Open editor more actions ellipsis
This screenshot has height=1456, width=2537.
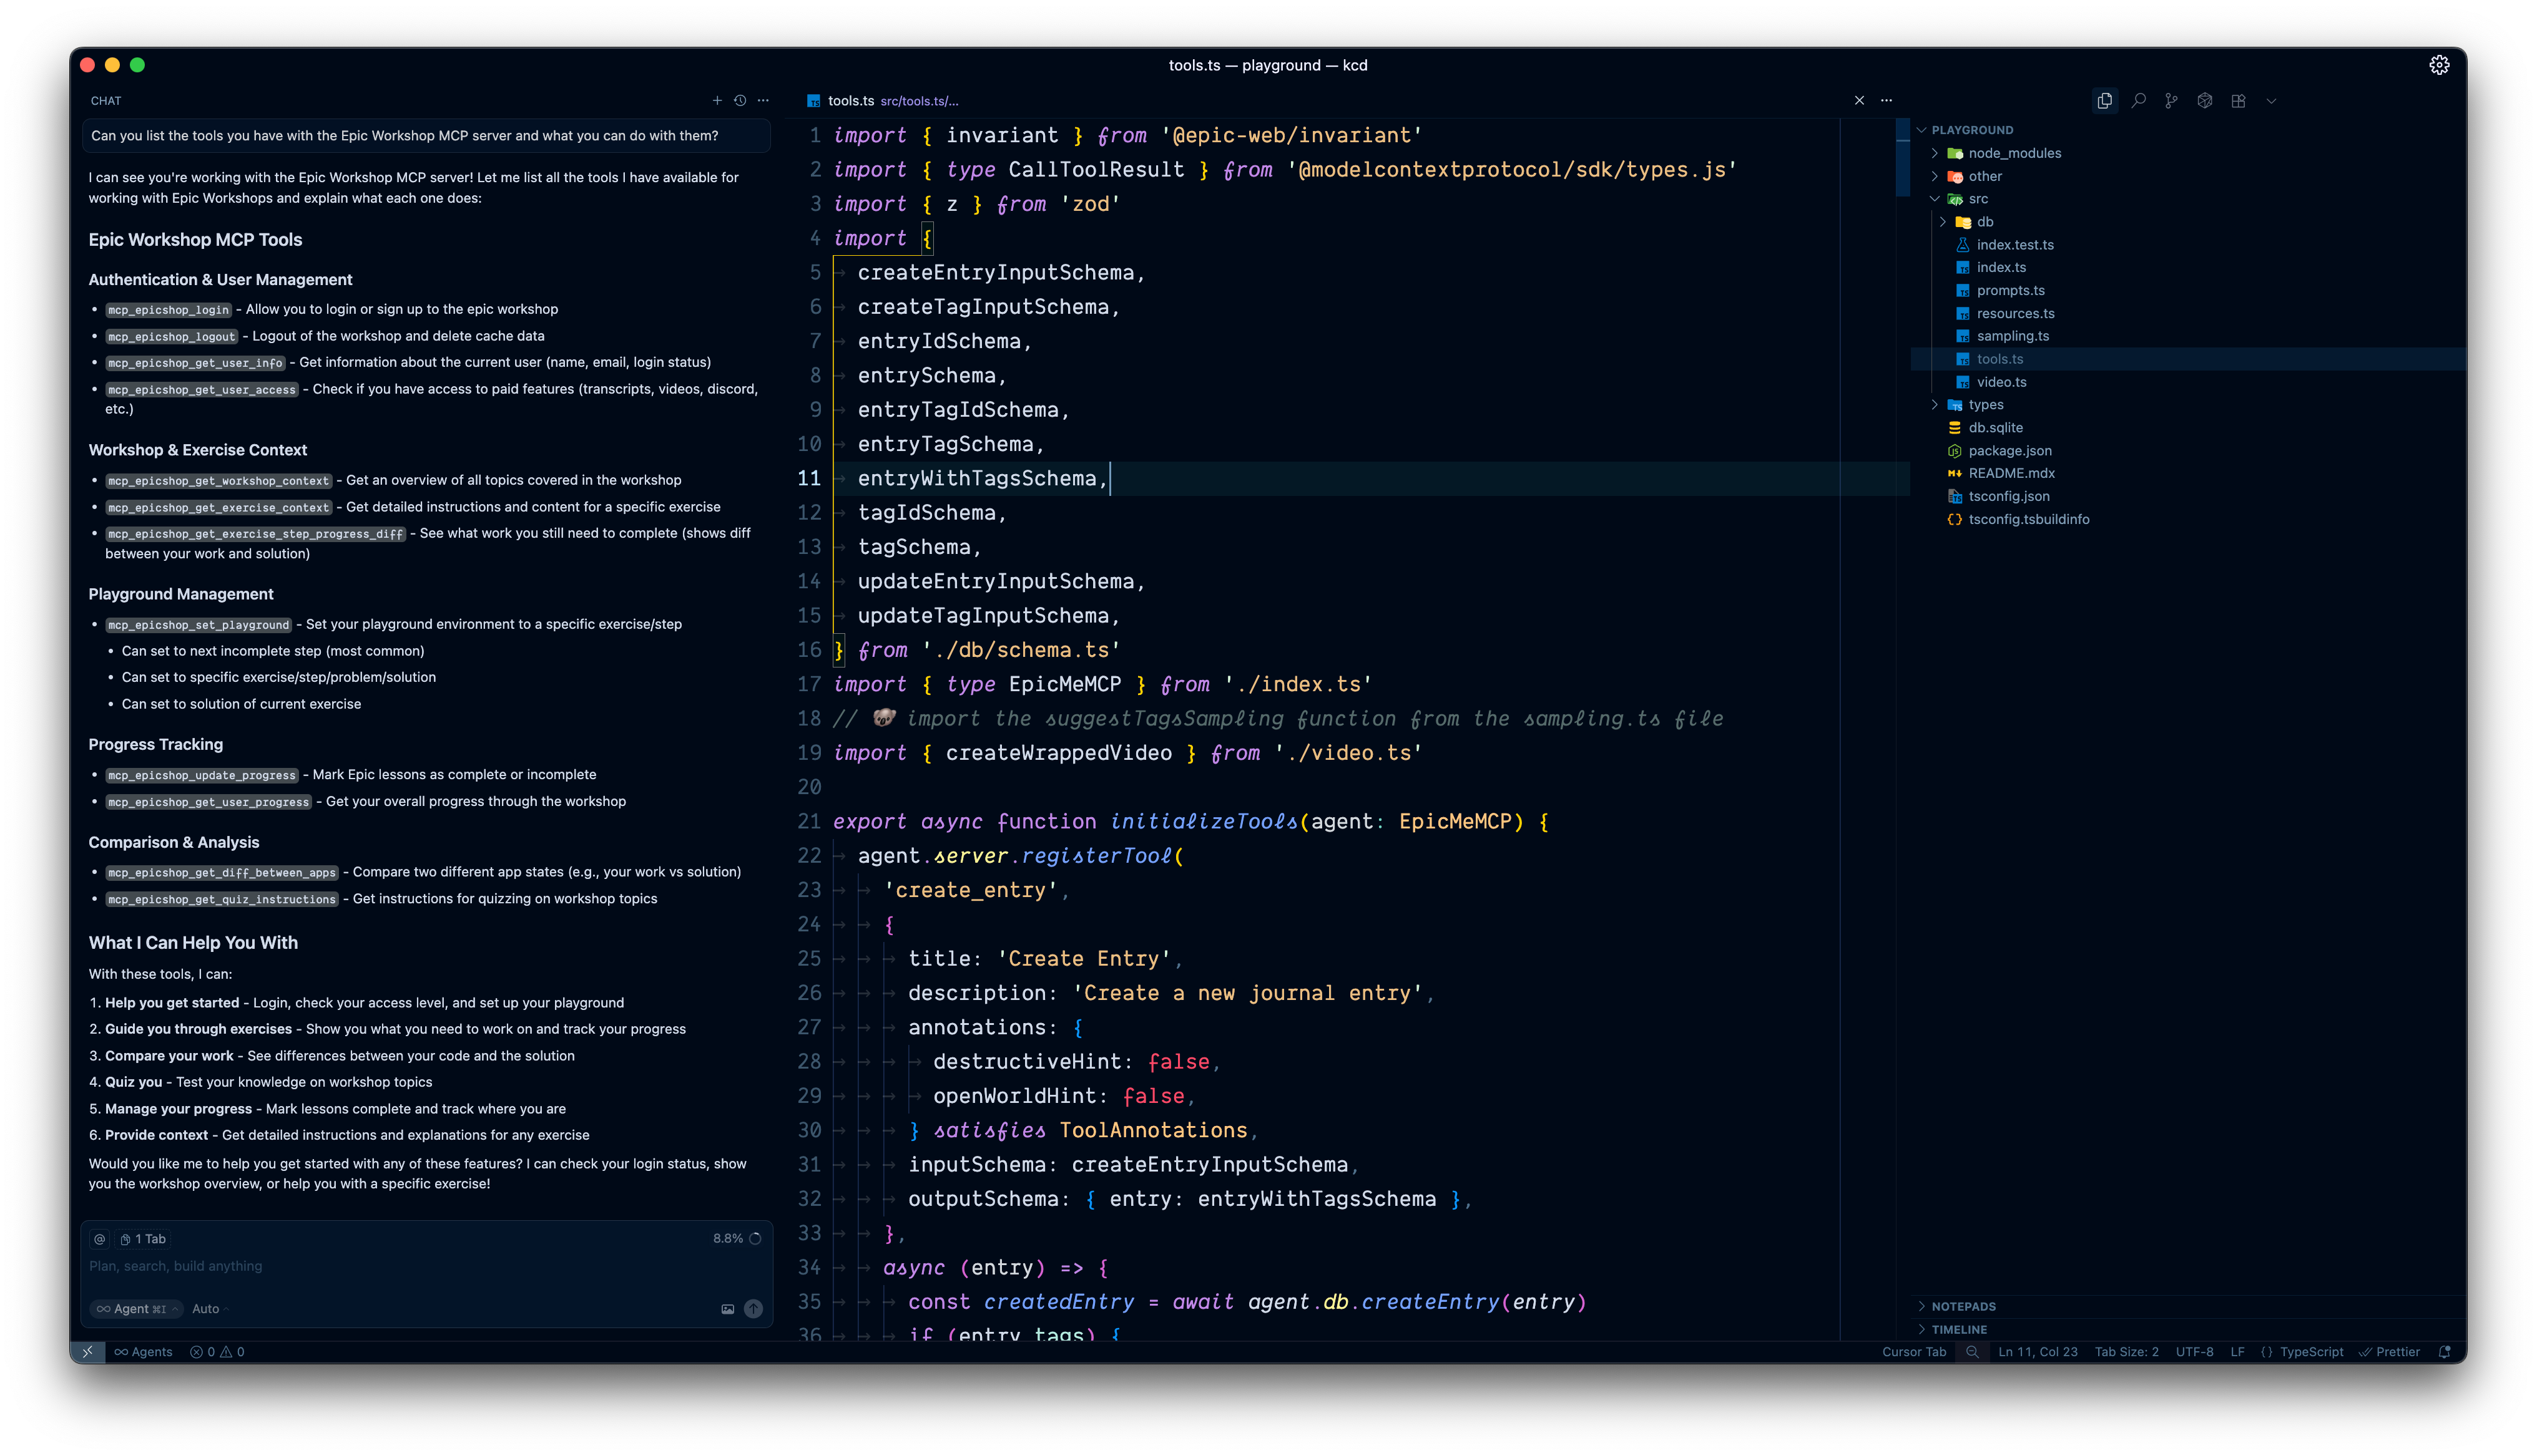click(x=1887, y=101)
